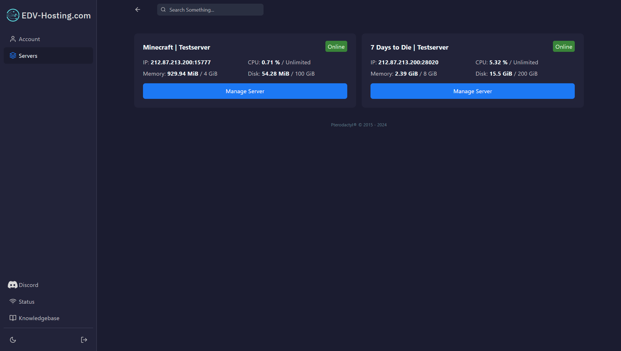Select Servers in the sidebar
This screenshot has width=621, height=351.
(48, 56)
